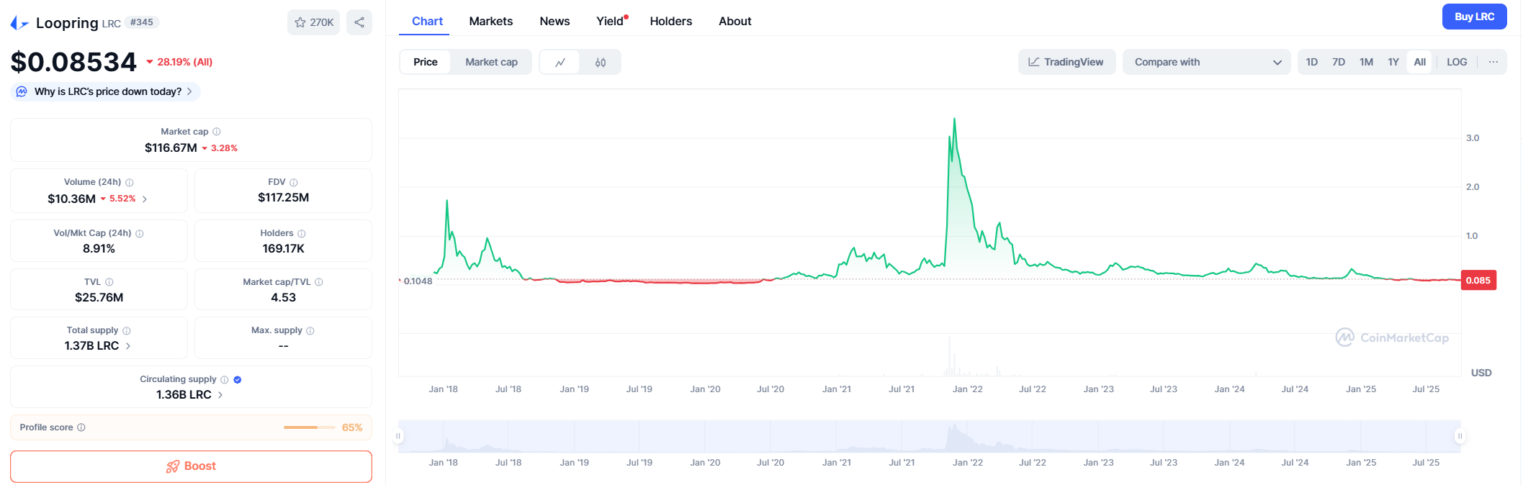The width and height of the screenshot is (1523, 485).
Task: Open 'Why is LRC's price down today?'
Action: 105,91
